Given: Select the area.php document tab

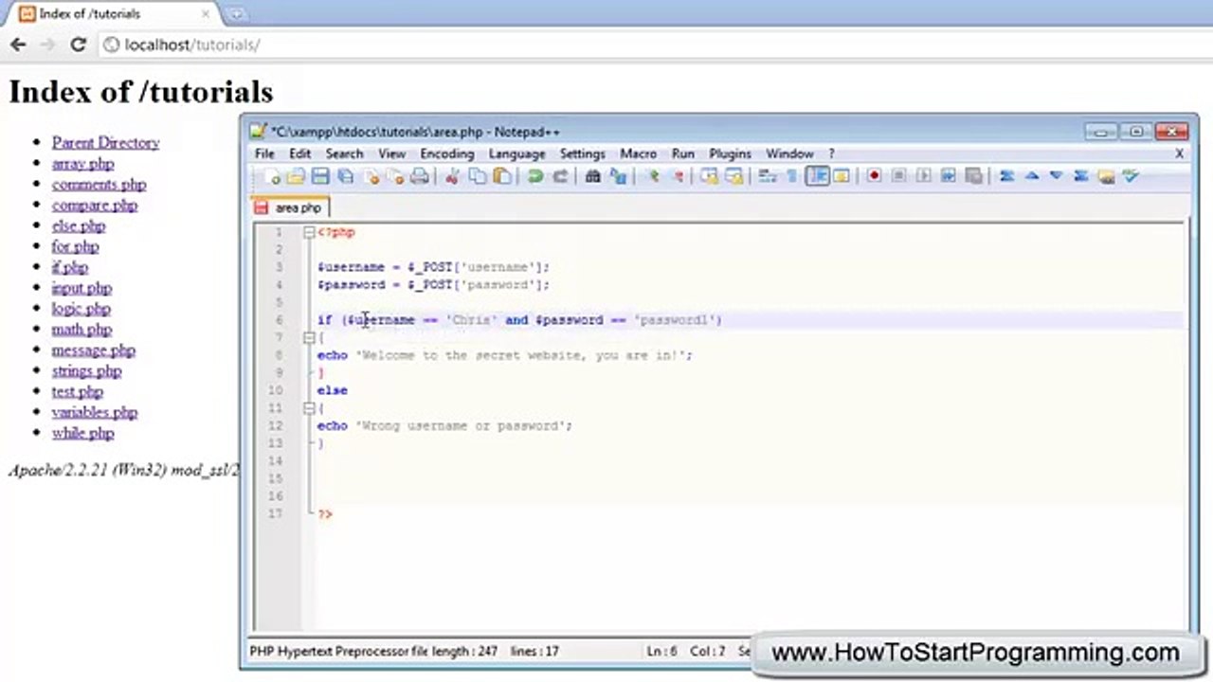Looking at the screenshot, I should 290,207.
